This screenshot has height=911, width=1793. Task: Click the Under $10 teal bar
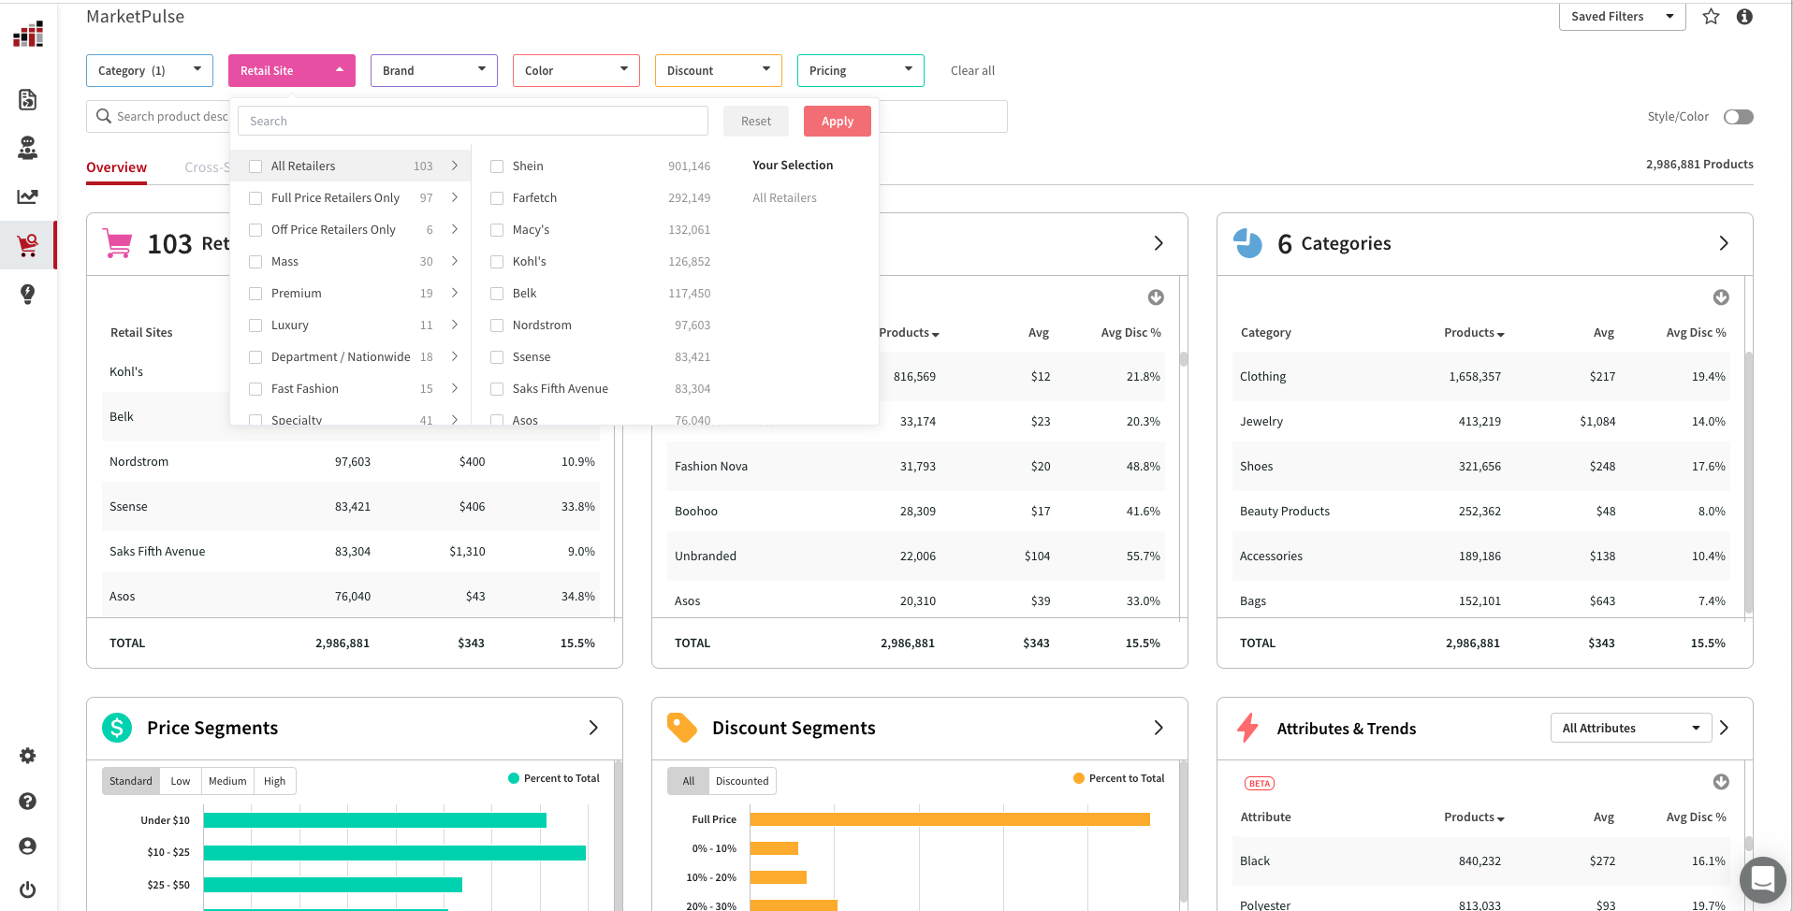tap(375, 820)
